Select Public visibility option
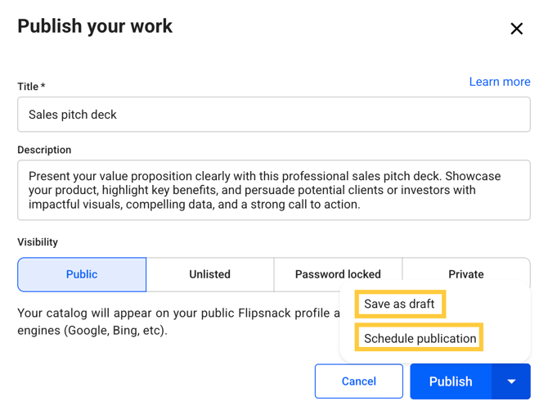 [82, 274]
